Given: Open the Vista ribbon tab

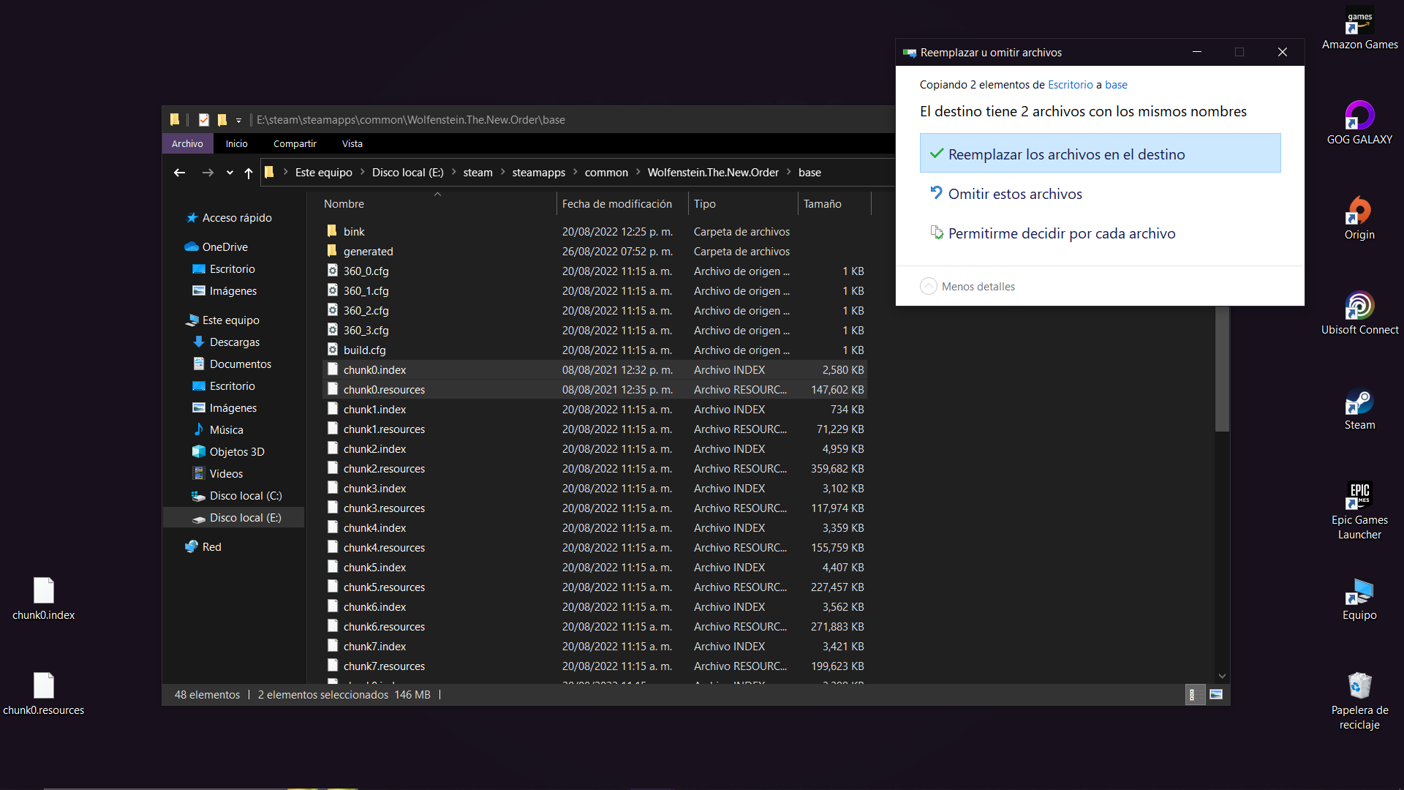Looking at the screenshot, I should point(352,144).
